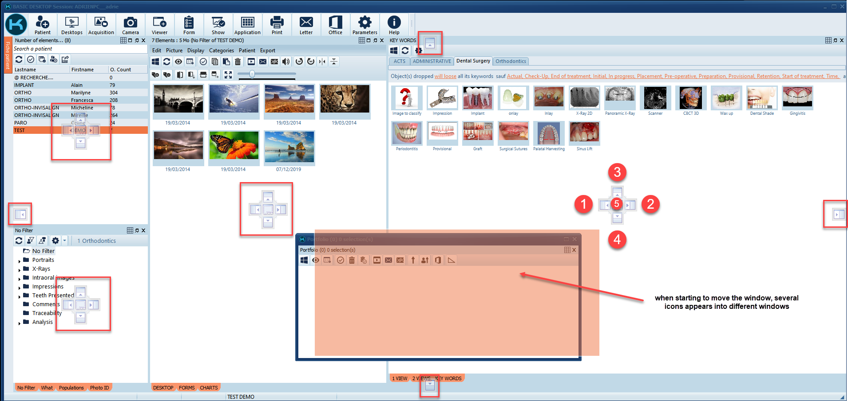
Task: Send picture by email icon
Action: (x=263, y=62)
